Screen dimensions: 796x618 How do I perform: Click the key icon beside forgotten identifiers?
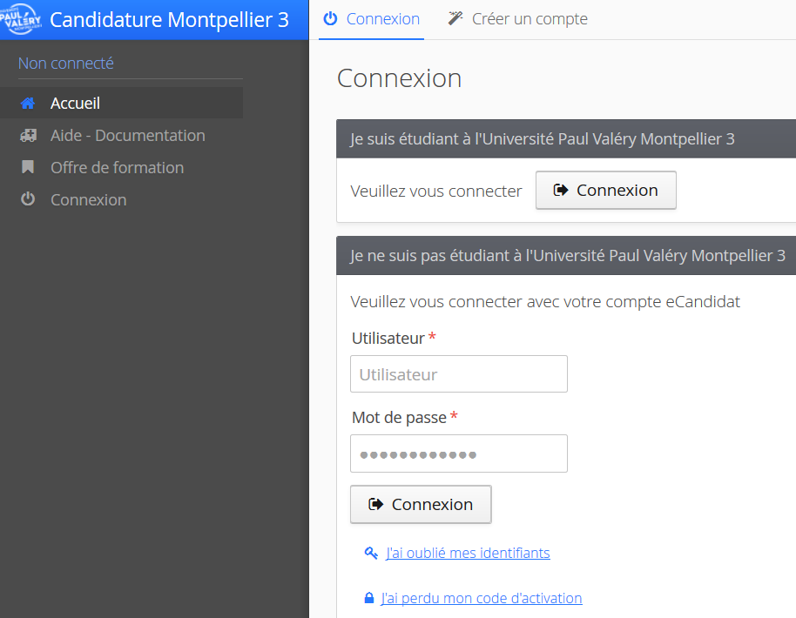(371, 553)
